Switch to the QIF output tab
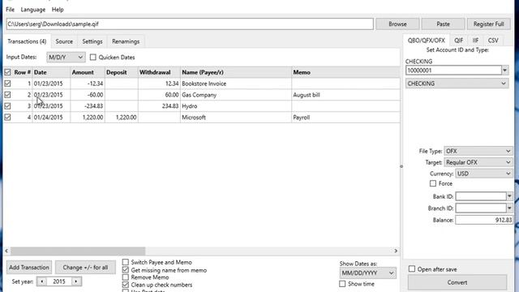 [458, 41]
